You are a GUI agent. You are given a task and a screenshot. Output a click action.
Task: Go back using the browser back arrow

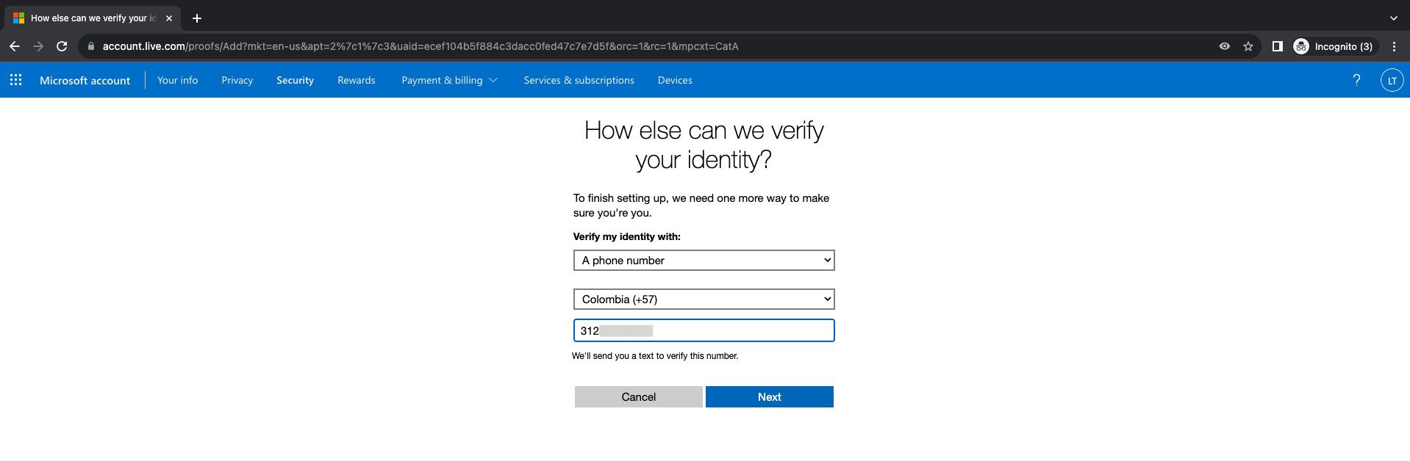pos(15,46)
